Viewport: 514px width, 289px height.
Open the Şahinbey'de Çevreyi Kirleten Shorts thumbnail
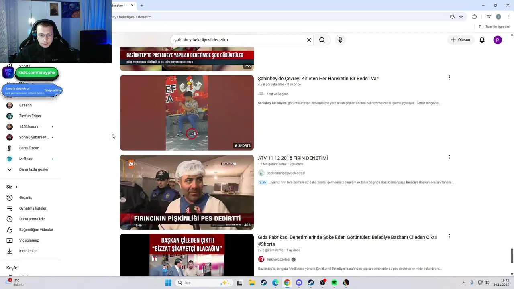187,113
